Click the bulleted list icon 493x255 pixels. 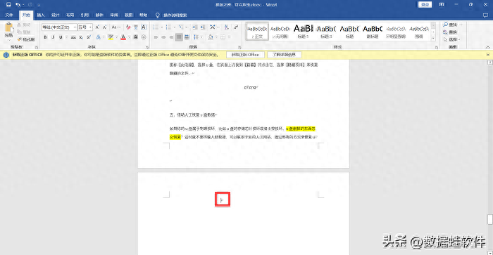click(156, 27)
